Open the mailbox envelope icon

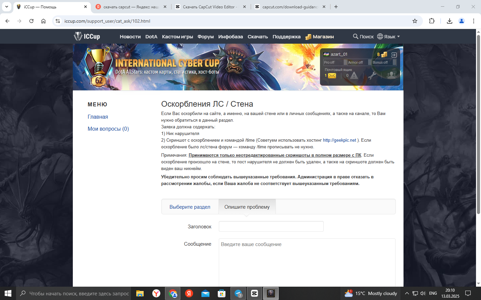(x=332, y=76)
